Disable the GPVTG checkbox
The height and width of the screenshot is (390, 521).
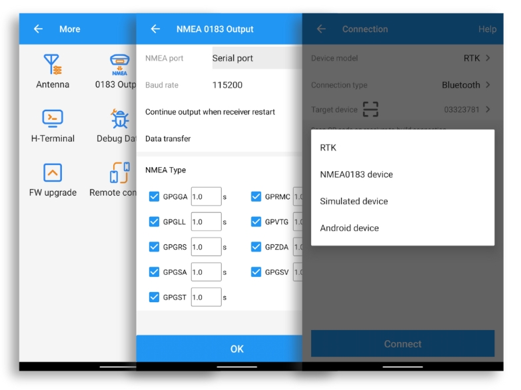point(256,222)
